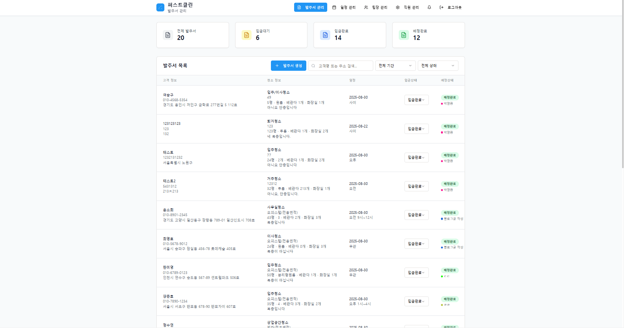Viewport: 624px width, 328px height.
Task: Click the 입금상태 column header
Action: point(411,80)
